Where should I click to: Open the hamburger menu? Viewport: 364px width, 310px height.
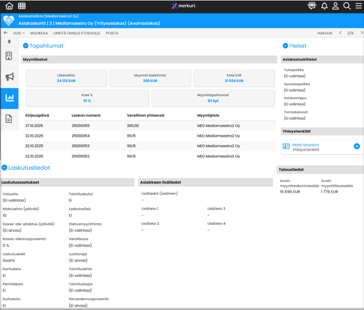357,6
